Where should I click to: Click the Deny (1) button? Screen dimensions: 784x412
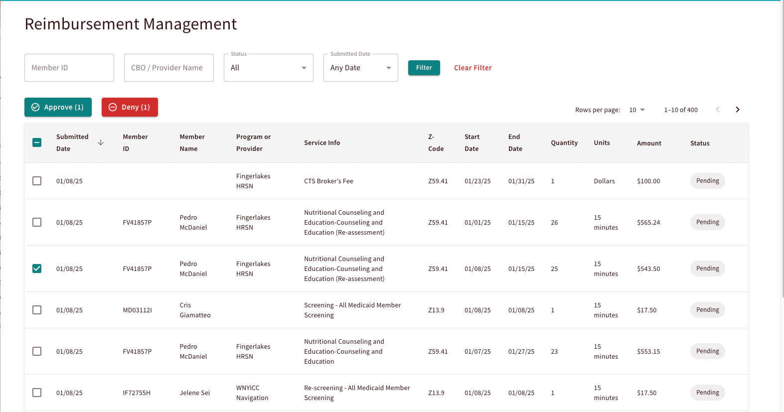(130, 107)
